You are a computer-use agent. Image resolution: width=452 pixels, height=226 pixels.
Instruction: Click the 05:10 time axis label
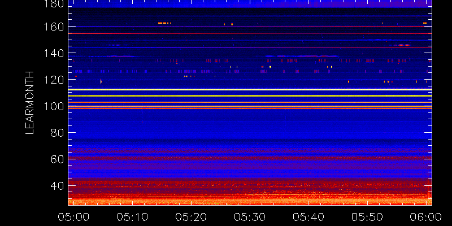coord(133,217)
